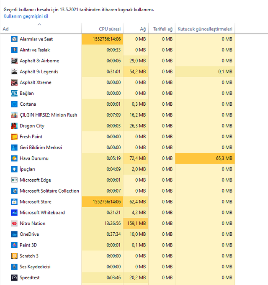Click the Speedtest gauge icon
Screen dimensions: 268x285
click(14, 277)
